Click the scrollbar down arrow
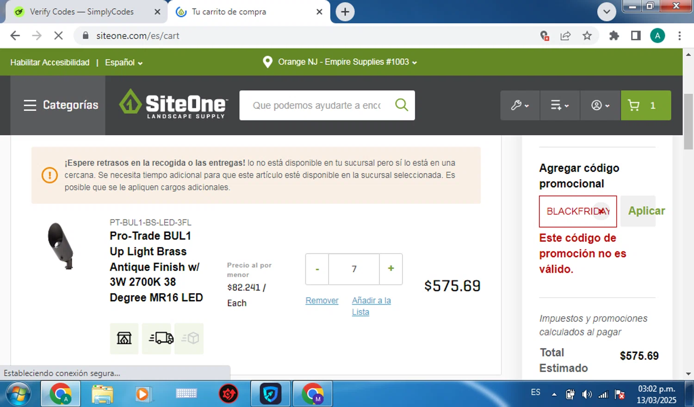 [688, 374]
